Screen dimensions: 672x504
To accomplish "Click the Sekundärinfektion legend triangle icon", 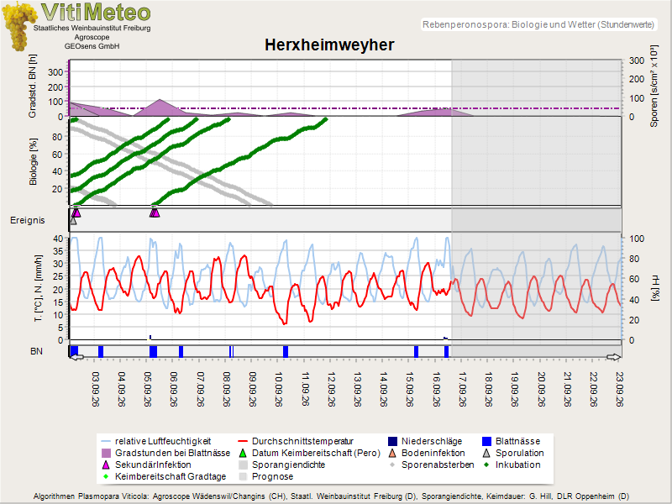I will [107, 465].
